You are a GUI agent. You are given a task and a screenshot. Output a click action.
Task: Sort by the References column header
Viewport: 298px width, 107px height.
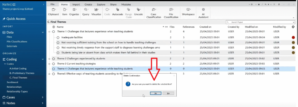click(189, 27)
